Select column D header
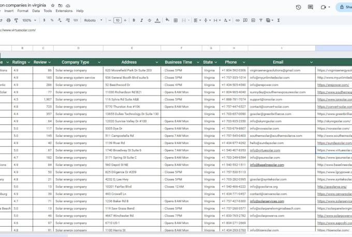This screenshot has height=237, width=352. [x=78, y=48]
